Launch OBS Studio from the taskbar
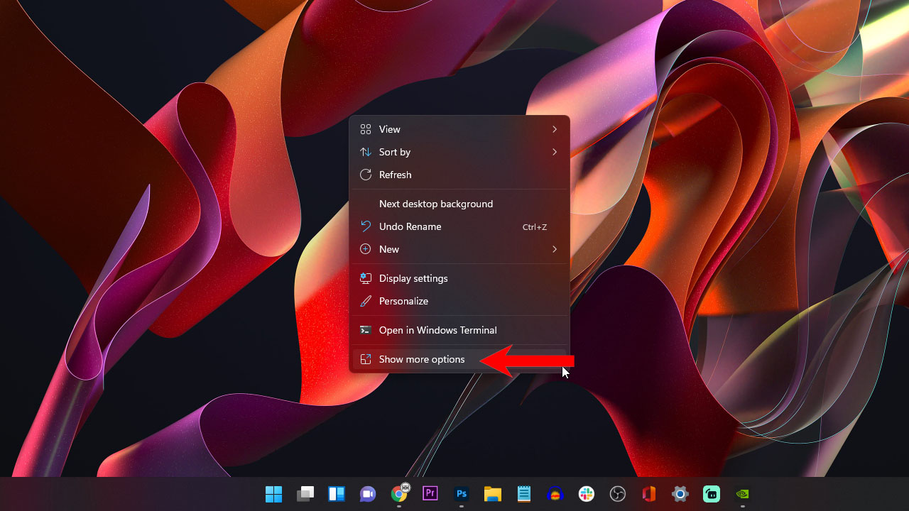 click(x=617, y=493)
